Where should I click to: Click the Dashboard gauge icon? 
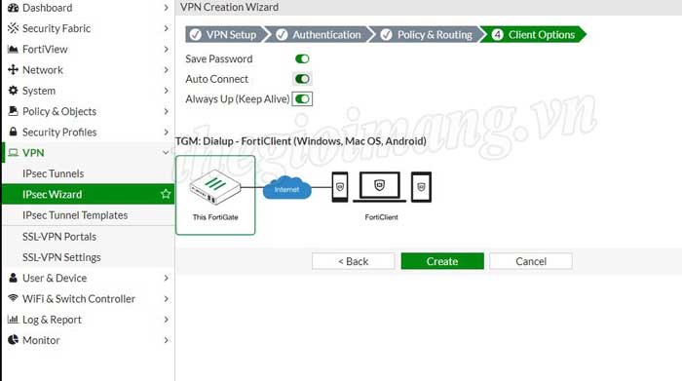pos(13,8)
